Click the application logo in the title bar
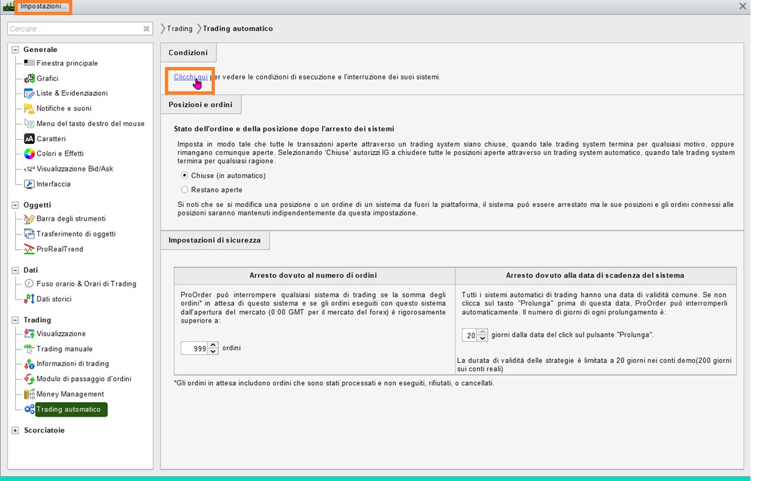 (8, 7)
